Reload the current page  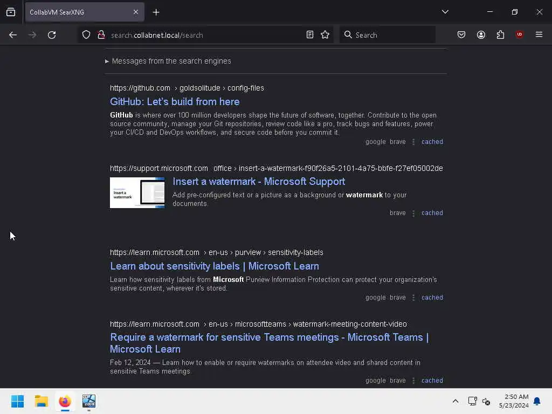[x=52, y=35]
